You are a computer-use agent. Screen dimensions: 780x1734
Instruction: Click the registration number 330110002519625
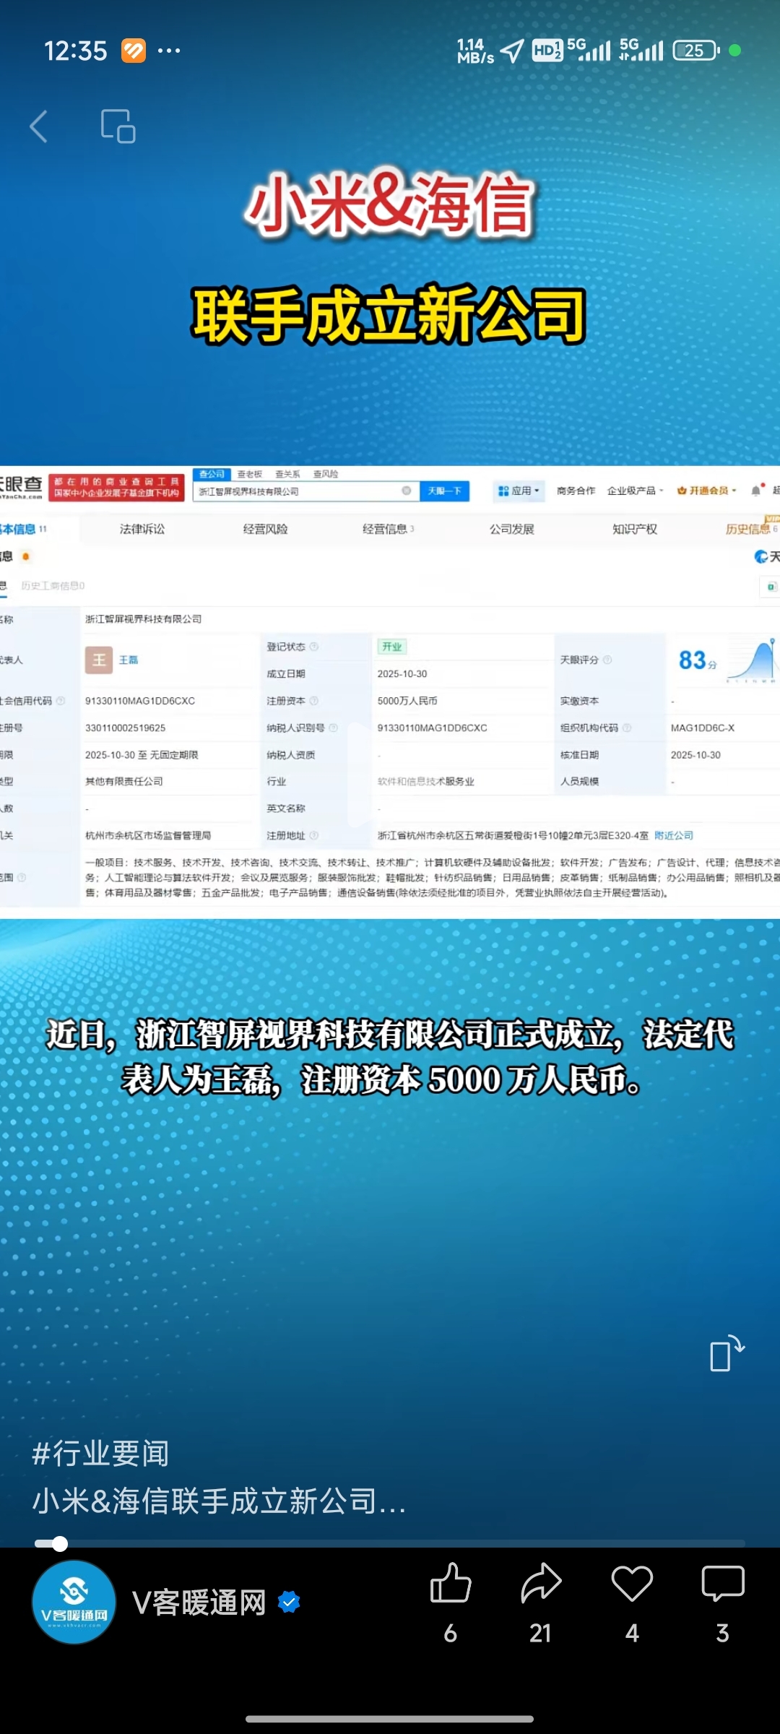point(125,728)
